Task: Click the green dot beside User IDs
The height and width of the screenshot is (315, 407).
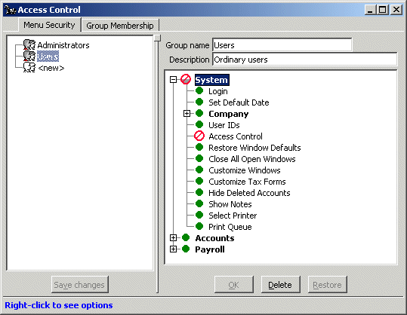Action: click(x=199, y=124)
